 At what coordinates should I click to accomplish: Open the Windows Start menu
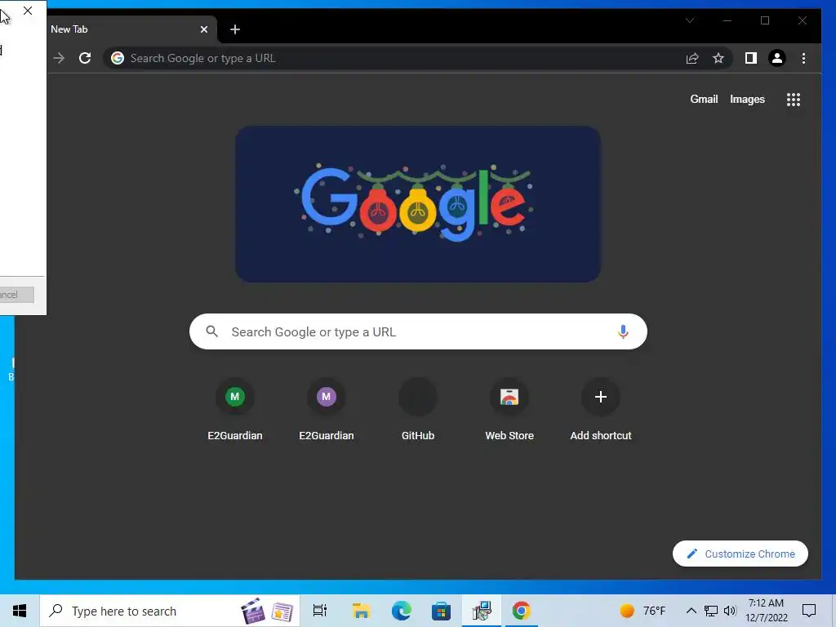(x=20, y=611)
